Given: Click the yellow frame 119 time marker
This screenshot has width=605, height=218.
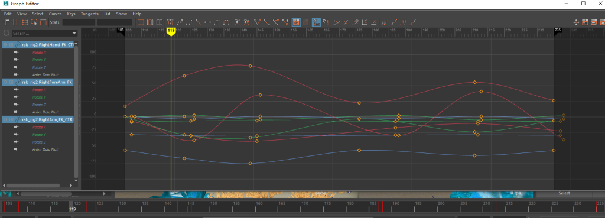Looking at the screenshot, I should tap(171, 31).
